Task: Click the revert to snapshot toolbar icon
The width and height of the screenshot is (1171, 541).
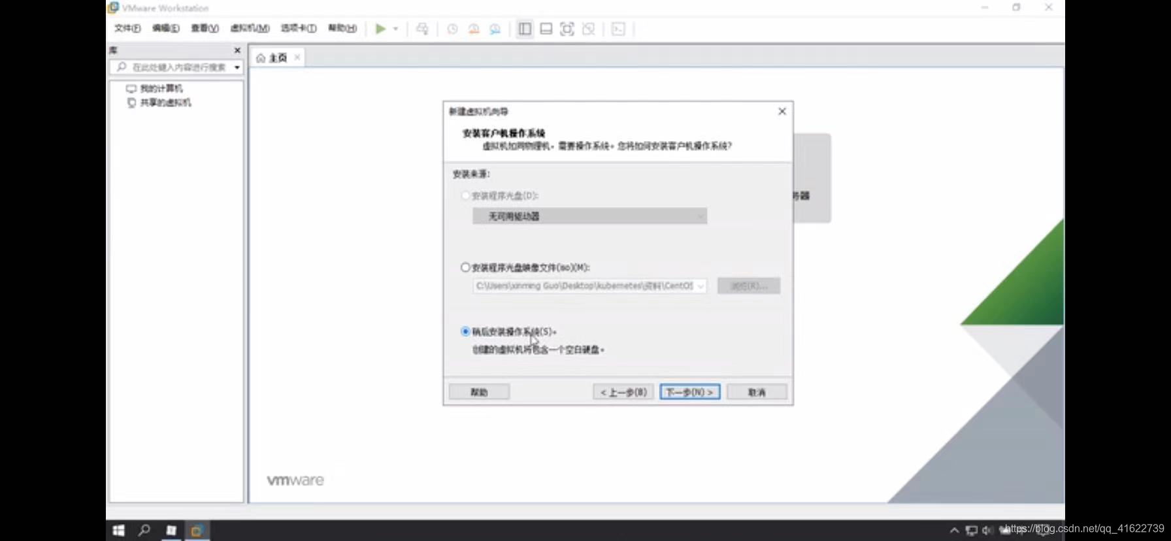Action: (474, 29)
